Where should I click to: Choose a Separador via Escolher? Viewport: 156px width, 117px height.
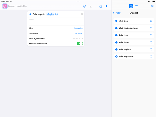[79, 33]
